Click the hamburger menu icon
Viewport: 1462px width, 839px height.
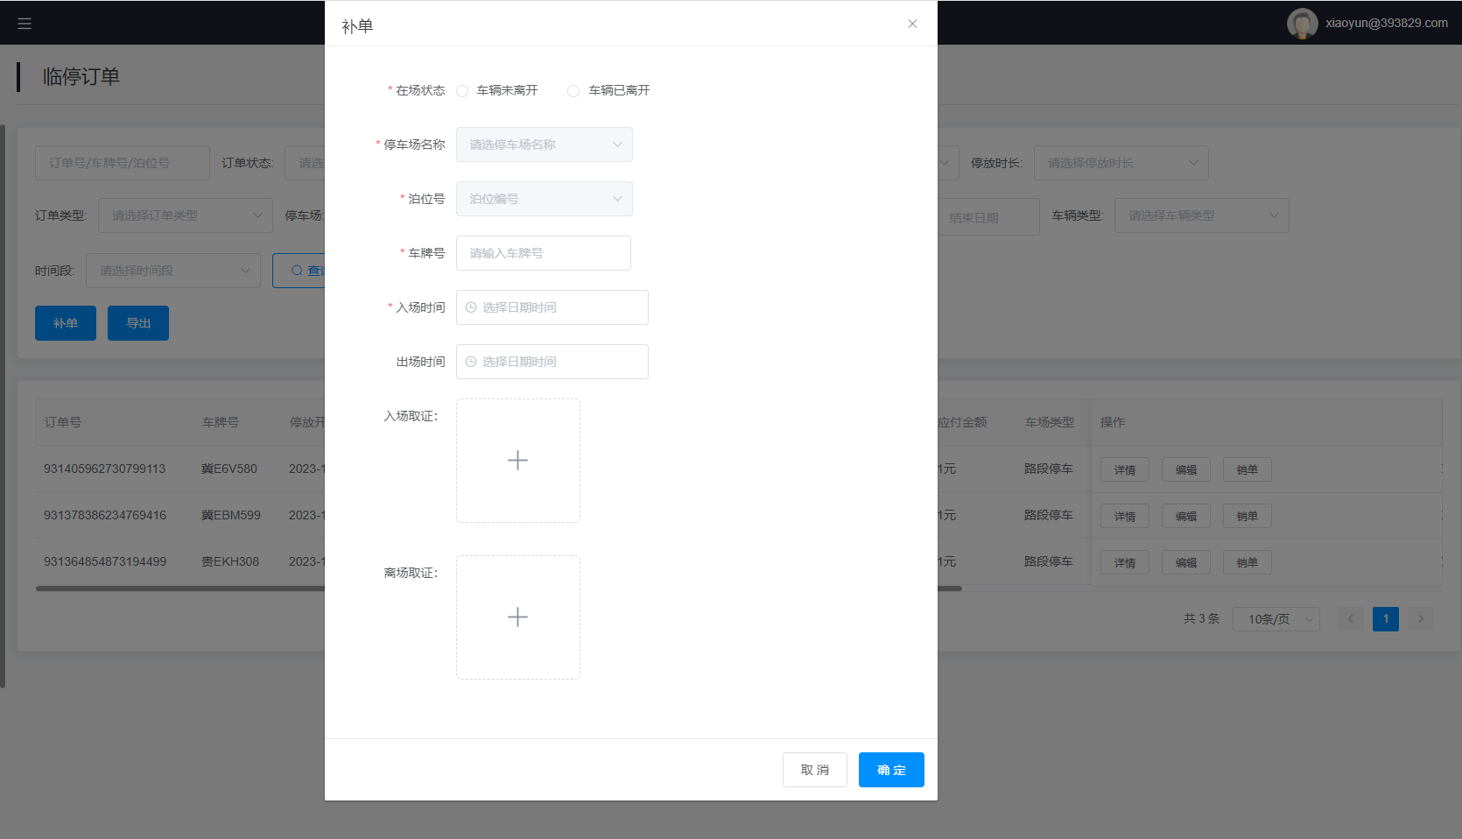pyautogui.click(x=25, y=24)
